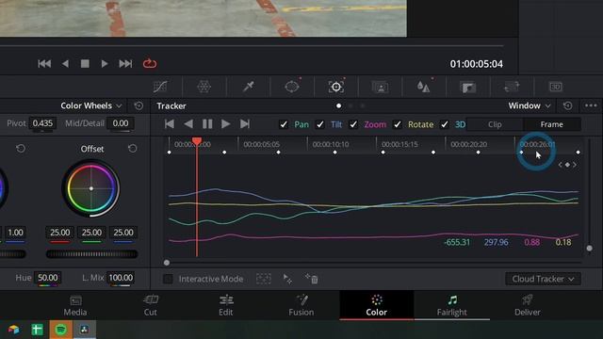The height and width of the screenshot is (339, 603).
Task: Open the Sizing palette
Action: click(512, 87)
